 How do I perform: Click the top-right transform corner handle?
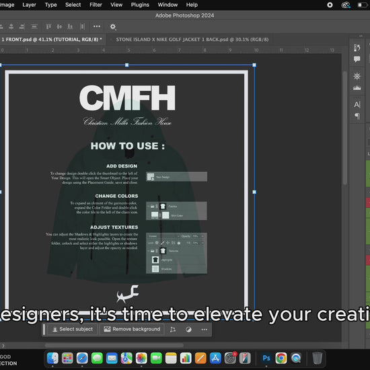(x=254, y=65)
